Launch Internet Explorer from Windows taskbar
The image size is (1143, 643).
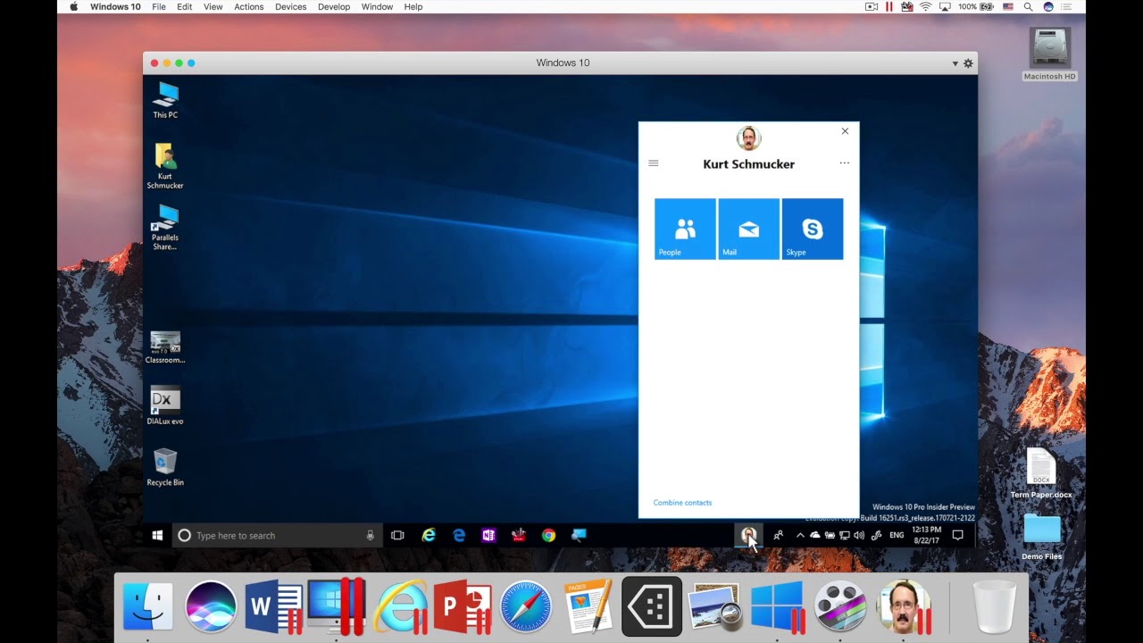click(x=429, y=535)
